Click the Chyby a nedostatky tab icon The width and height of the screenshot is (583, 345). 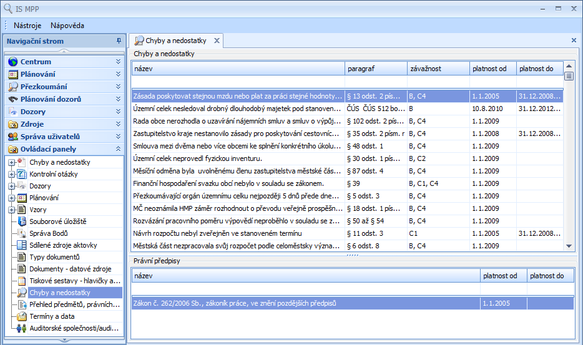pyautogui.click(x=139, y=41)
